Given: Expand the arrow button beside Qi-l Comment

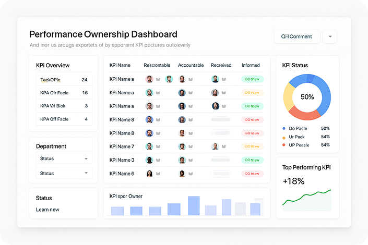Looking at the screenshot, I should [x=330, y=36].
